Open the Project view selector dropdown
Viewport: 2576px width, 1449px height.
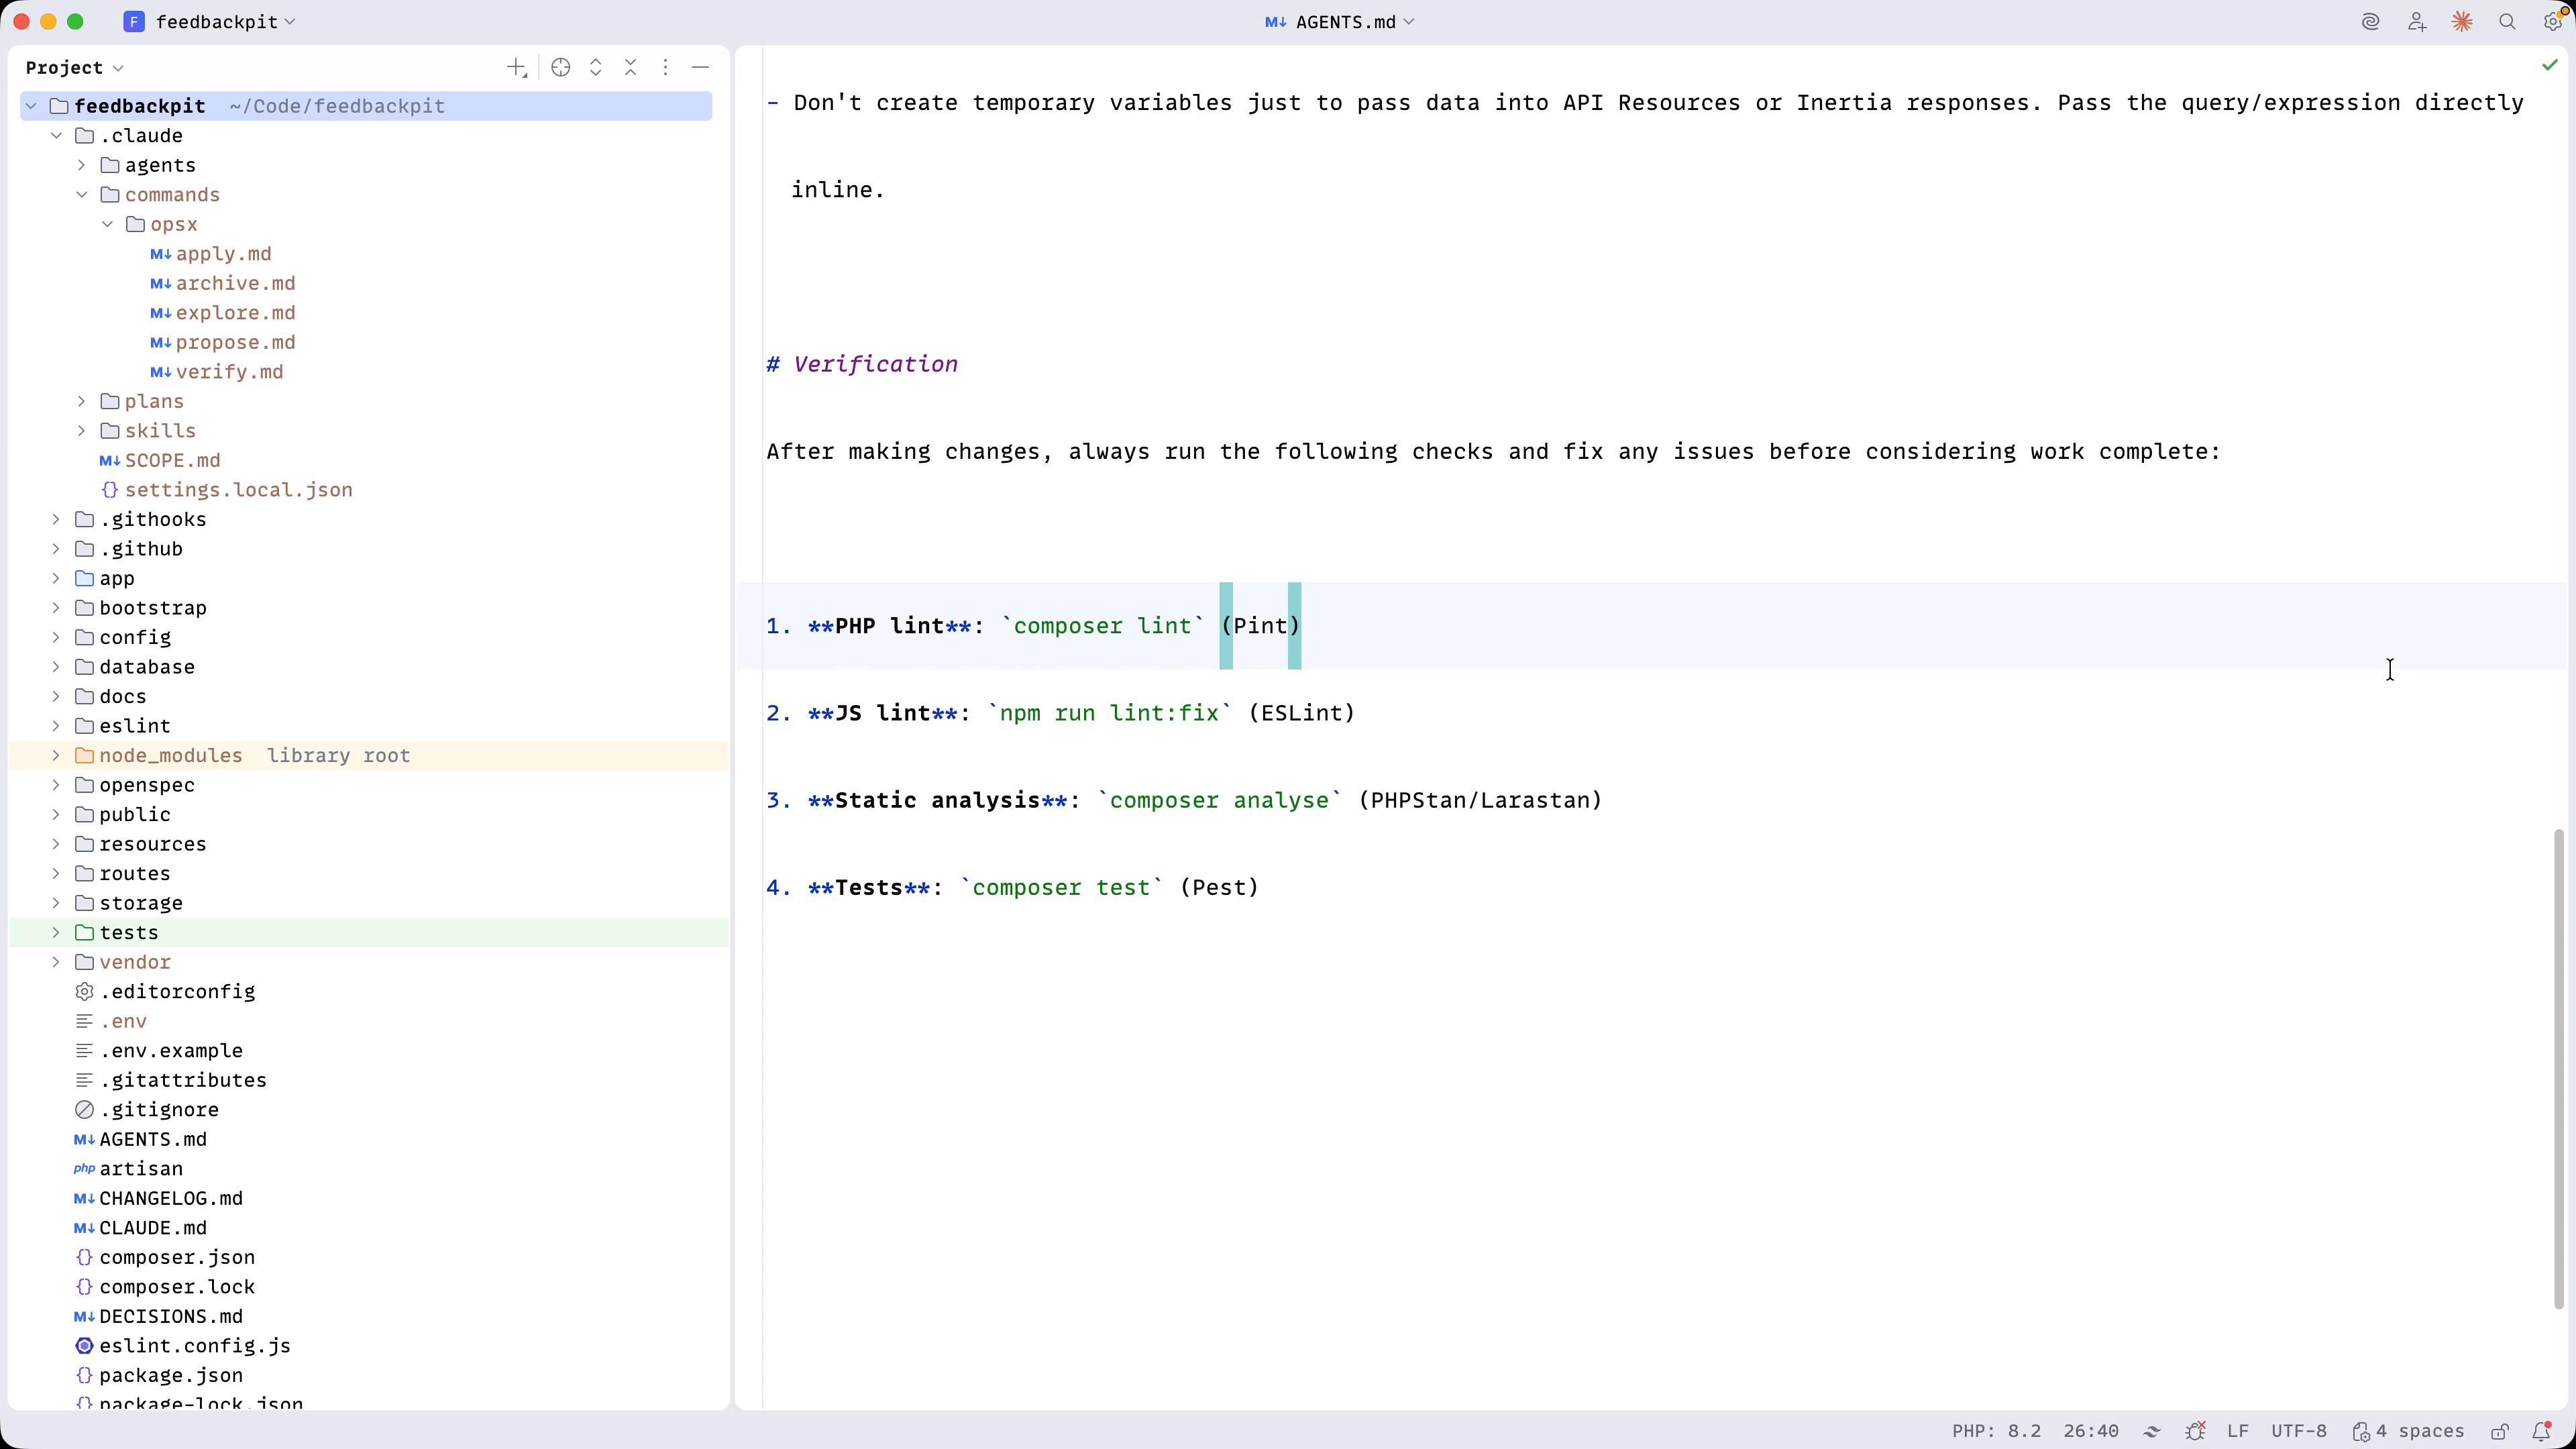coord(75,67)
